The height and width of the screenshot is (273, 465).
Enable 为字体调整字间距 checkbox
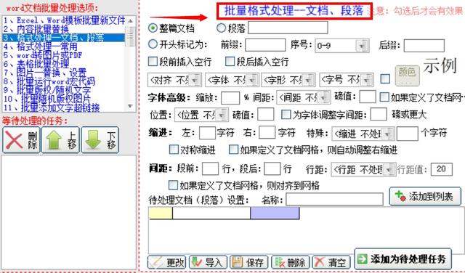point(286,115)
